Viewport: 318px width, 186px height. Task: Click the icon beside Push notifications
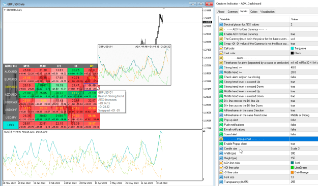221,125
